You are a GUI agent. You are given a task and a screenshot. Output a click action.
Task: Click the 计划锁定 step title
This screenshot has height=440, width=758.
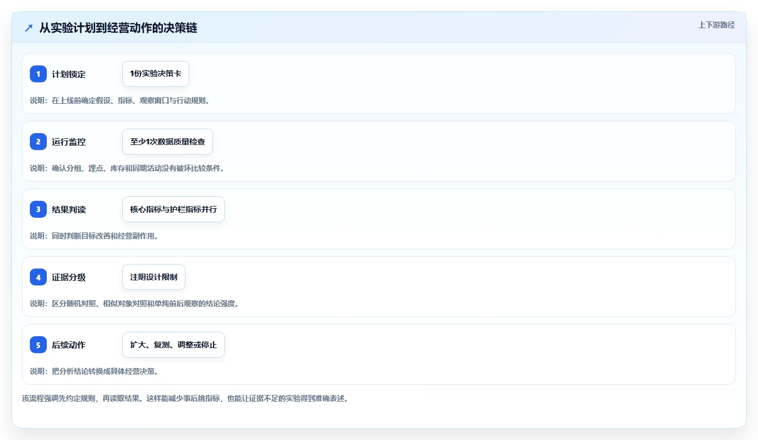click(69, 74)
